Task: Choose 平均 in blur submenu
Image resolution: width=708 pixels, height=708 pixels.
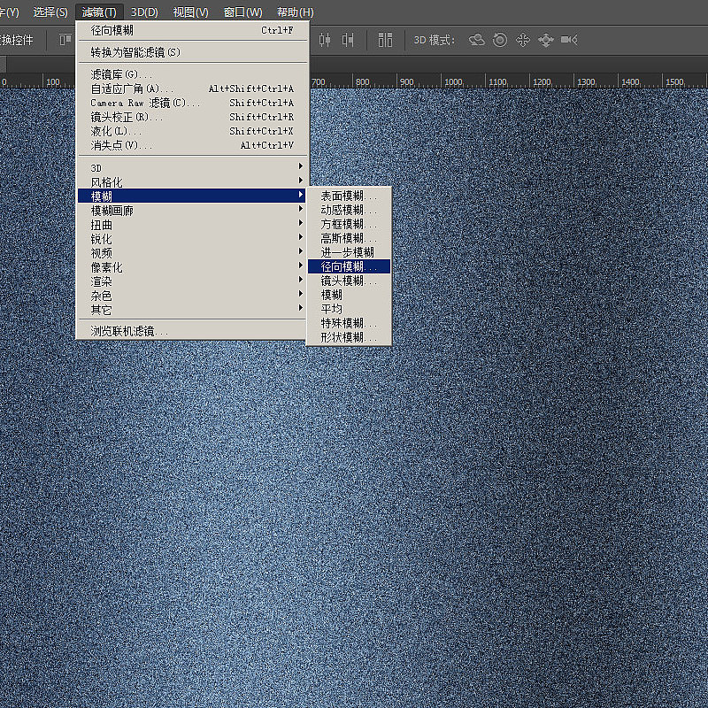Action: (x=349, y=309)
